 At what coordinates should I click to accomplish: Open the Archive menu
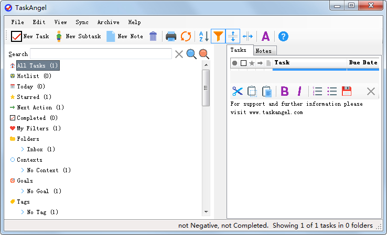[x=108, y=22]
